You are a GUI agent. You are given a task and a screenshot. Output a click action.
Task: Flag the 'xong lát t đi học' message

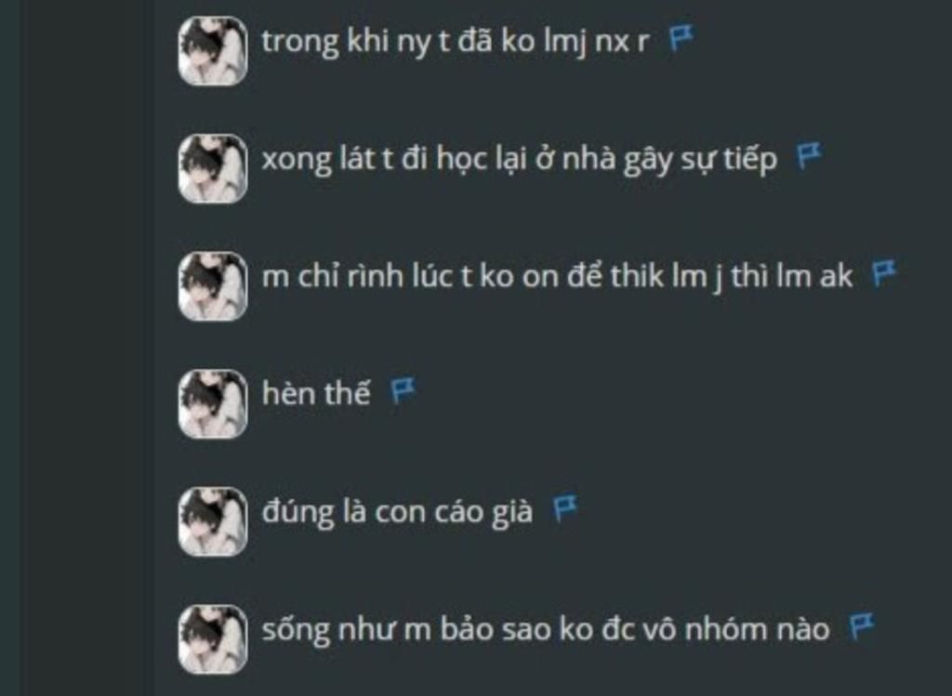(808, 156)
